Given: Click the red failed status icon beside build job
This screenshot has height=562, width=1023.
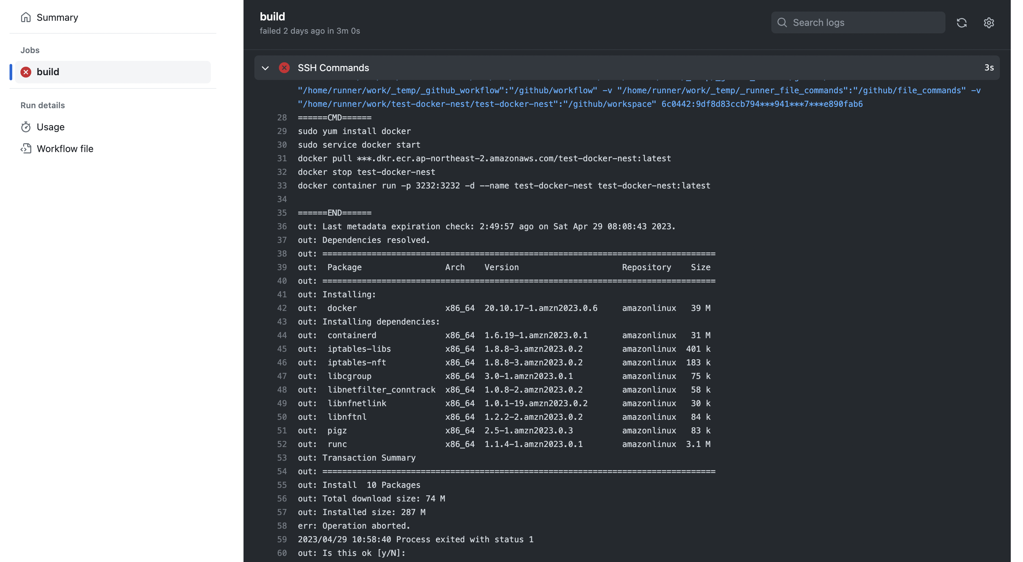Looking at the screenshot, I should click(26, 72).
